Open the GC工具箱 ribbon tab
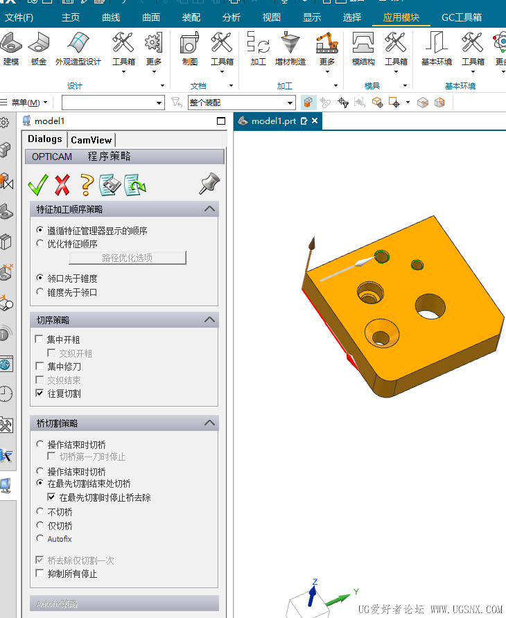Image resolution: width=506 pixels, height=618 pixels. pyautogui.click(x=462, y=17)
